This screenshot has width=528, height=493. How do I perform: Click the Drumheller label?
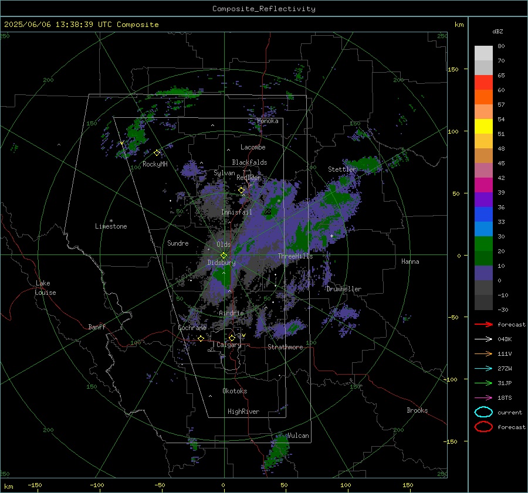pos(344,289)
